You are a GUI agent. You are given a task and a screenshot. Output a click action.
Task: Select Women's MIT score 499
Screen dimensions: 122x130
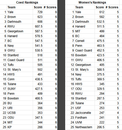[100, 31]
